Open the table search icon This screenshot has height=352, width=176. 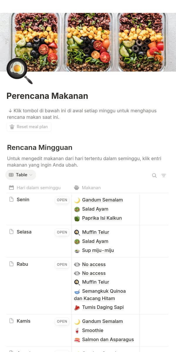[154, 175]
